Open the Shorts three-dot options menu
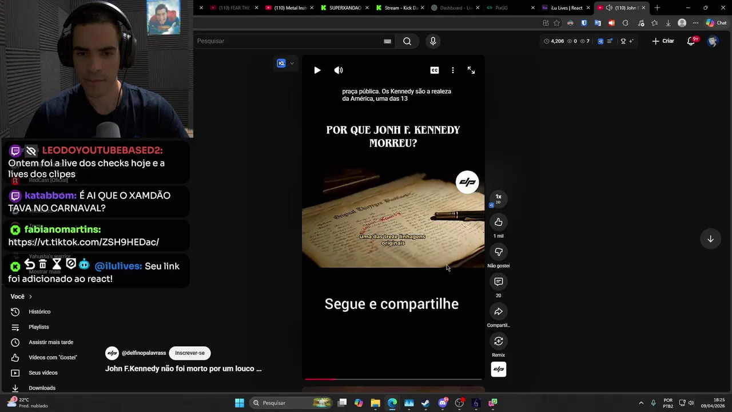The image size is (732, 412). [x=453, y=70]
